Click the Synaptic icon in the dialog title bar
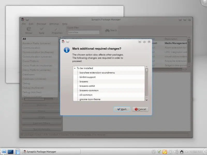 [63, 41]
